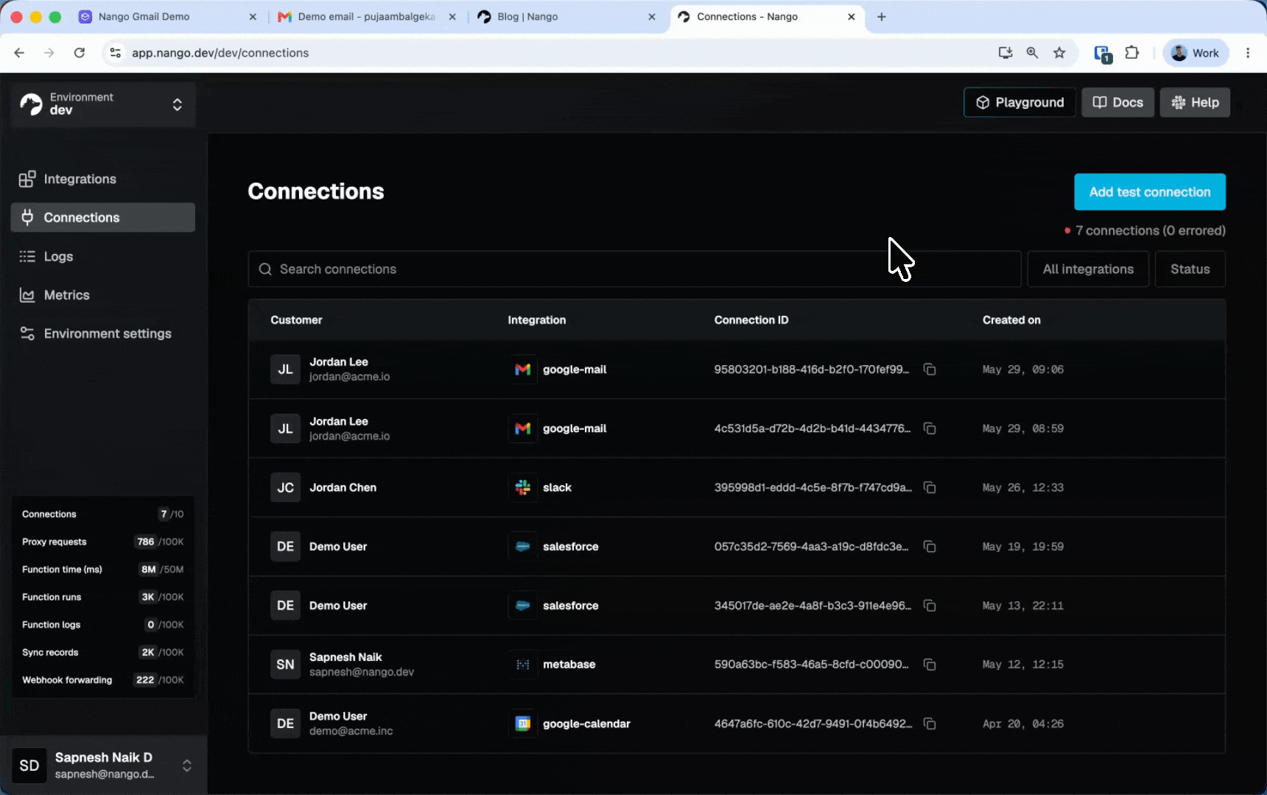Open the demo@acme.inc google-calendar row

(737, 724)
